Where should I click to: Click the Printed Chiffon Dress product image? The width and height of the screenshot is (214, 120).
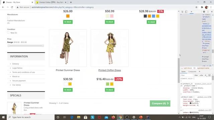[110, 48]
